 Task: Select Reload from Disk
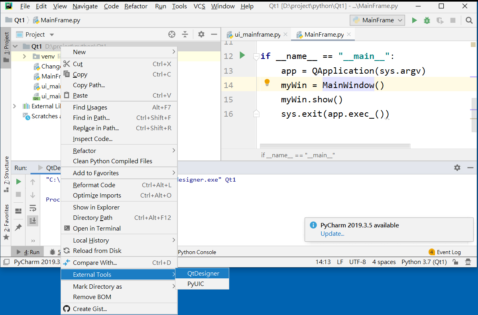click(119, 251)
